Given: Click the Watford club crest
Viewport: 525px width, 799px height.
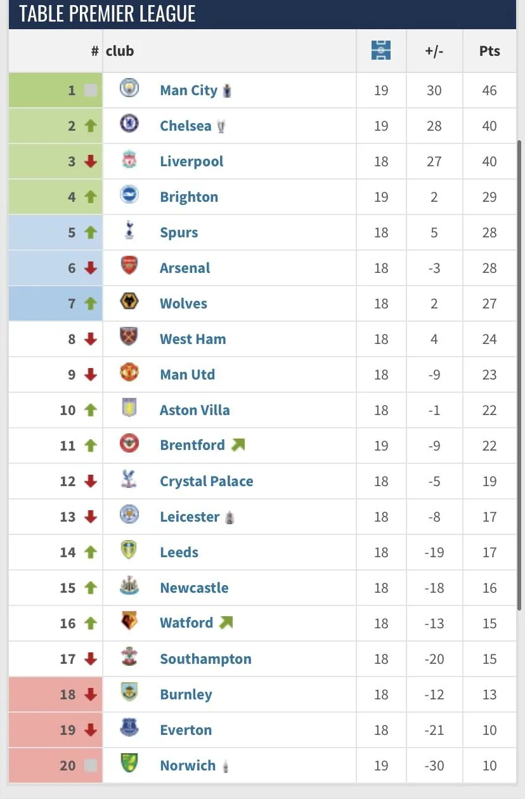Looking at the screenshot, I should click(x=129, y=623).
